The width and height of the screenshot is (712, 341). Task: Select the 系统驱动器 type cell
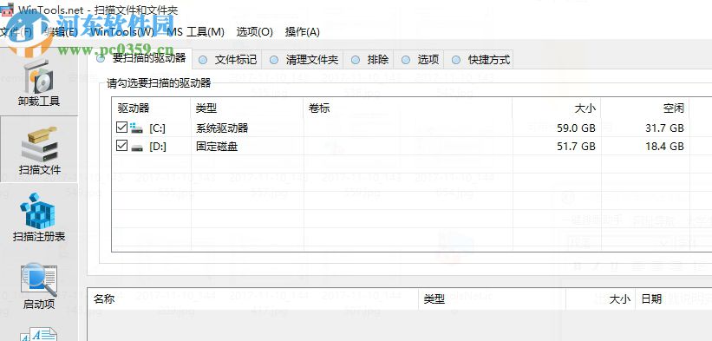click(x=222, y=128)
